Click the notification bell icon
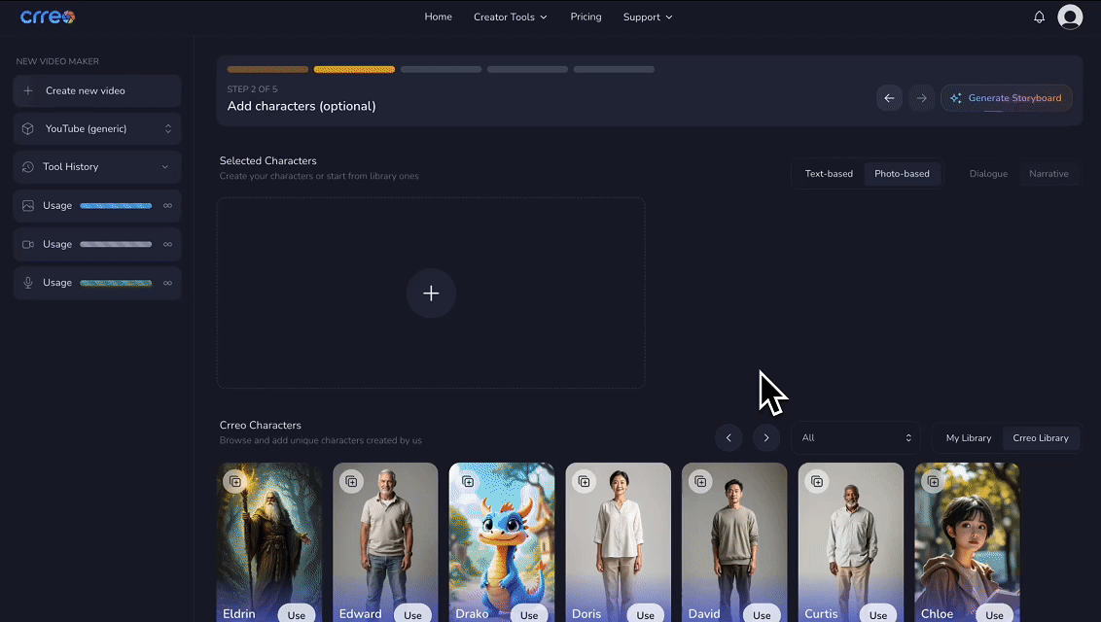The width and height of the screenshot is (1101, 622). [x=1039, y=17]
